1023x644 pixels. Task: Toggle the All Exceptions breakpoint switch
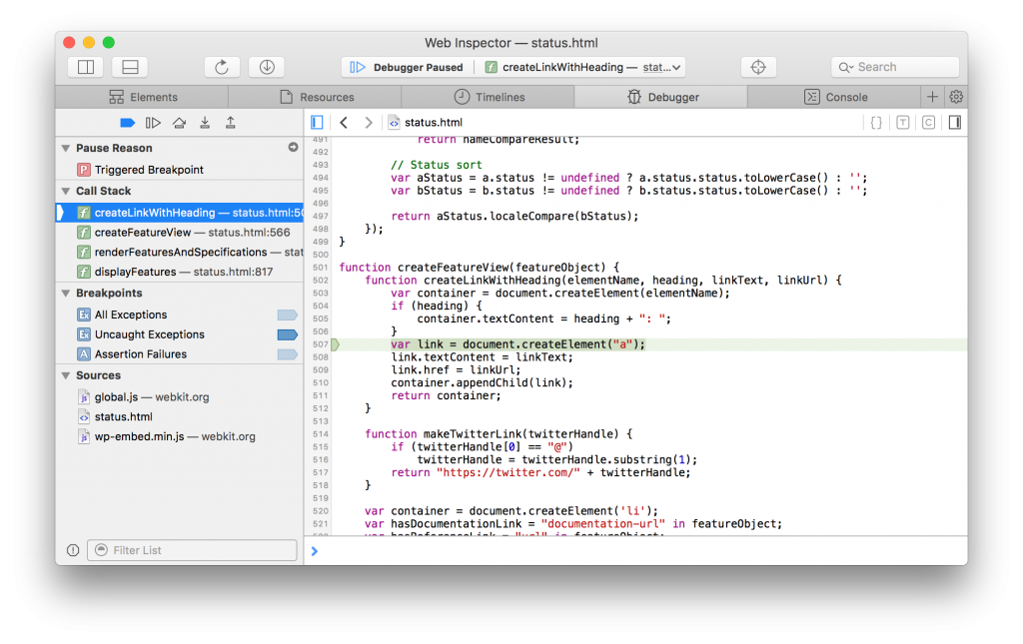tap(287, 314)
